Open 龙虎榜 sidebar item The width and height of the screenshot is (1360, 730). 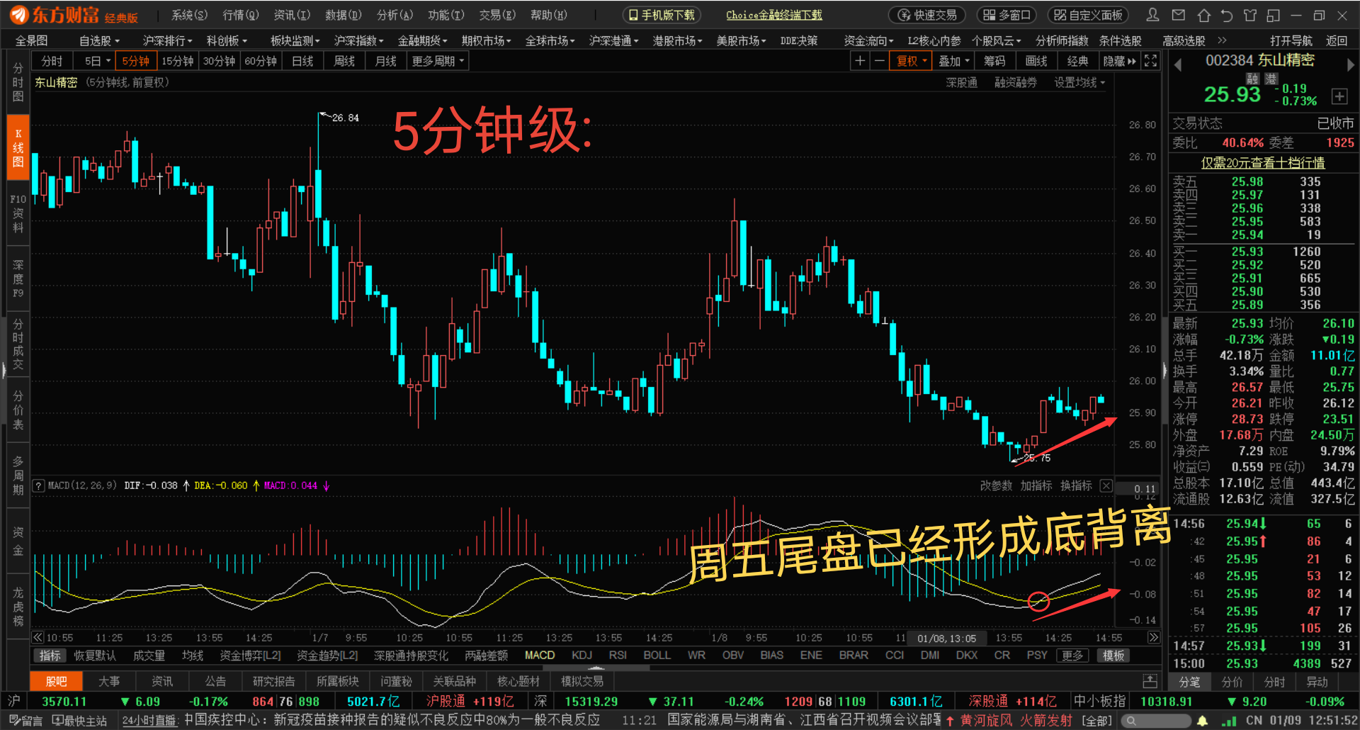[x=18, y=607]
